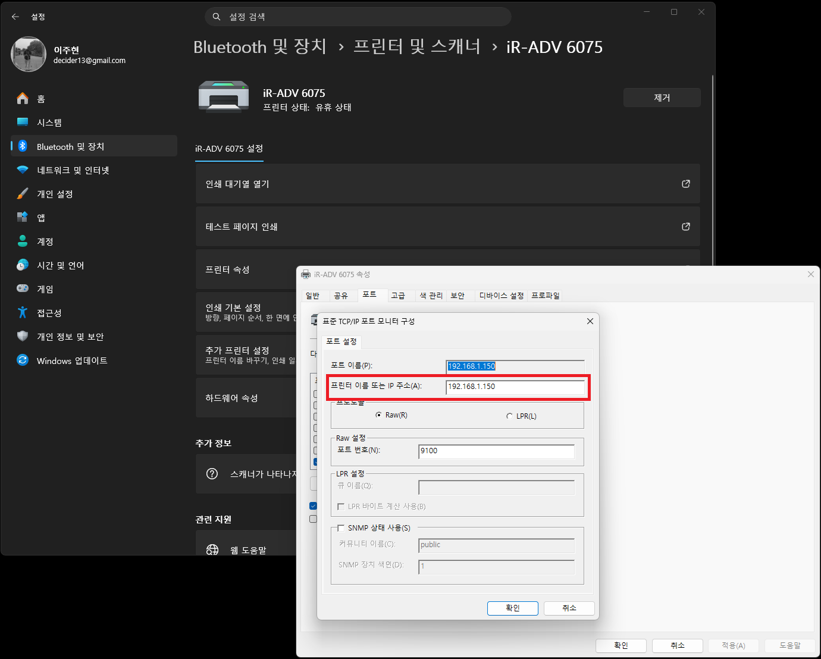Select Bluetooth 및 장치 in the sidebar
This screenshot has height=659, width=821.
pos(94,146)
